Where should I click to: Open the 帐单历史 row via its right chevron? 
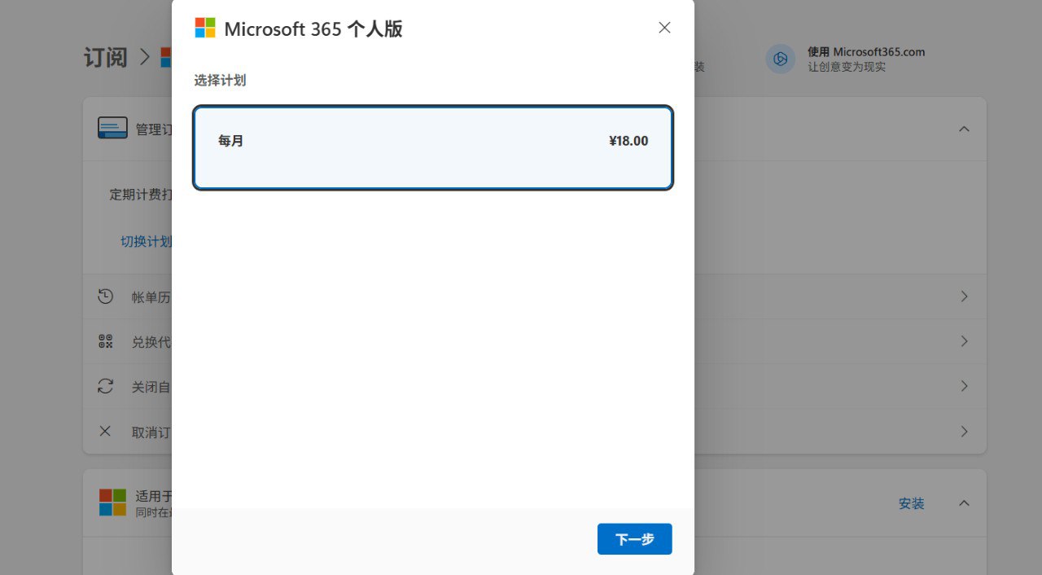pos(964,296)
